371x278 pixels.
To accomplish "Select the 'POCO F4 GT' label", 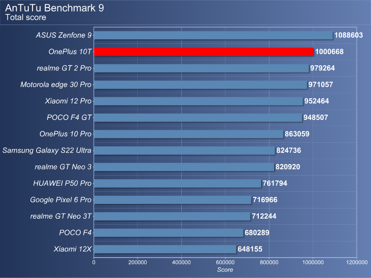I will coord(69,118).
